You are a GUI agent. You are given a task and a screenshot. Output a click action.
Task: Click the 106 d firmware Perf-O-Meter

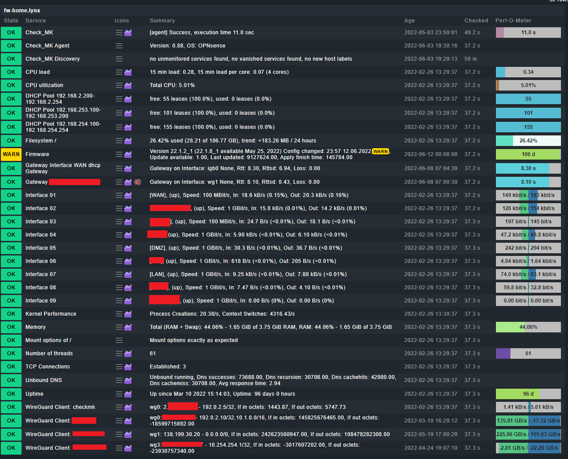coord(528,154)
